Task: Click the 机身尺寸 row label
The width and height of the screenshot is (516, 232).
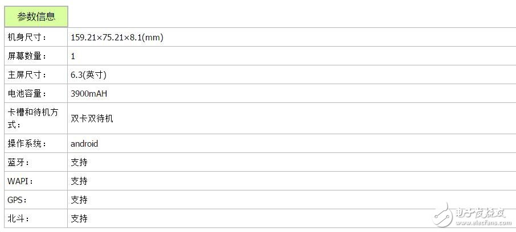Action: pyautogui.click(x=27, y=38)
